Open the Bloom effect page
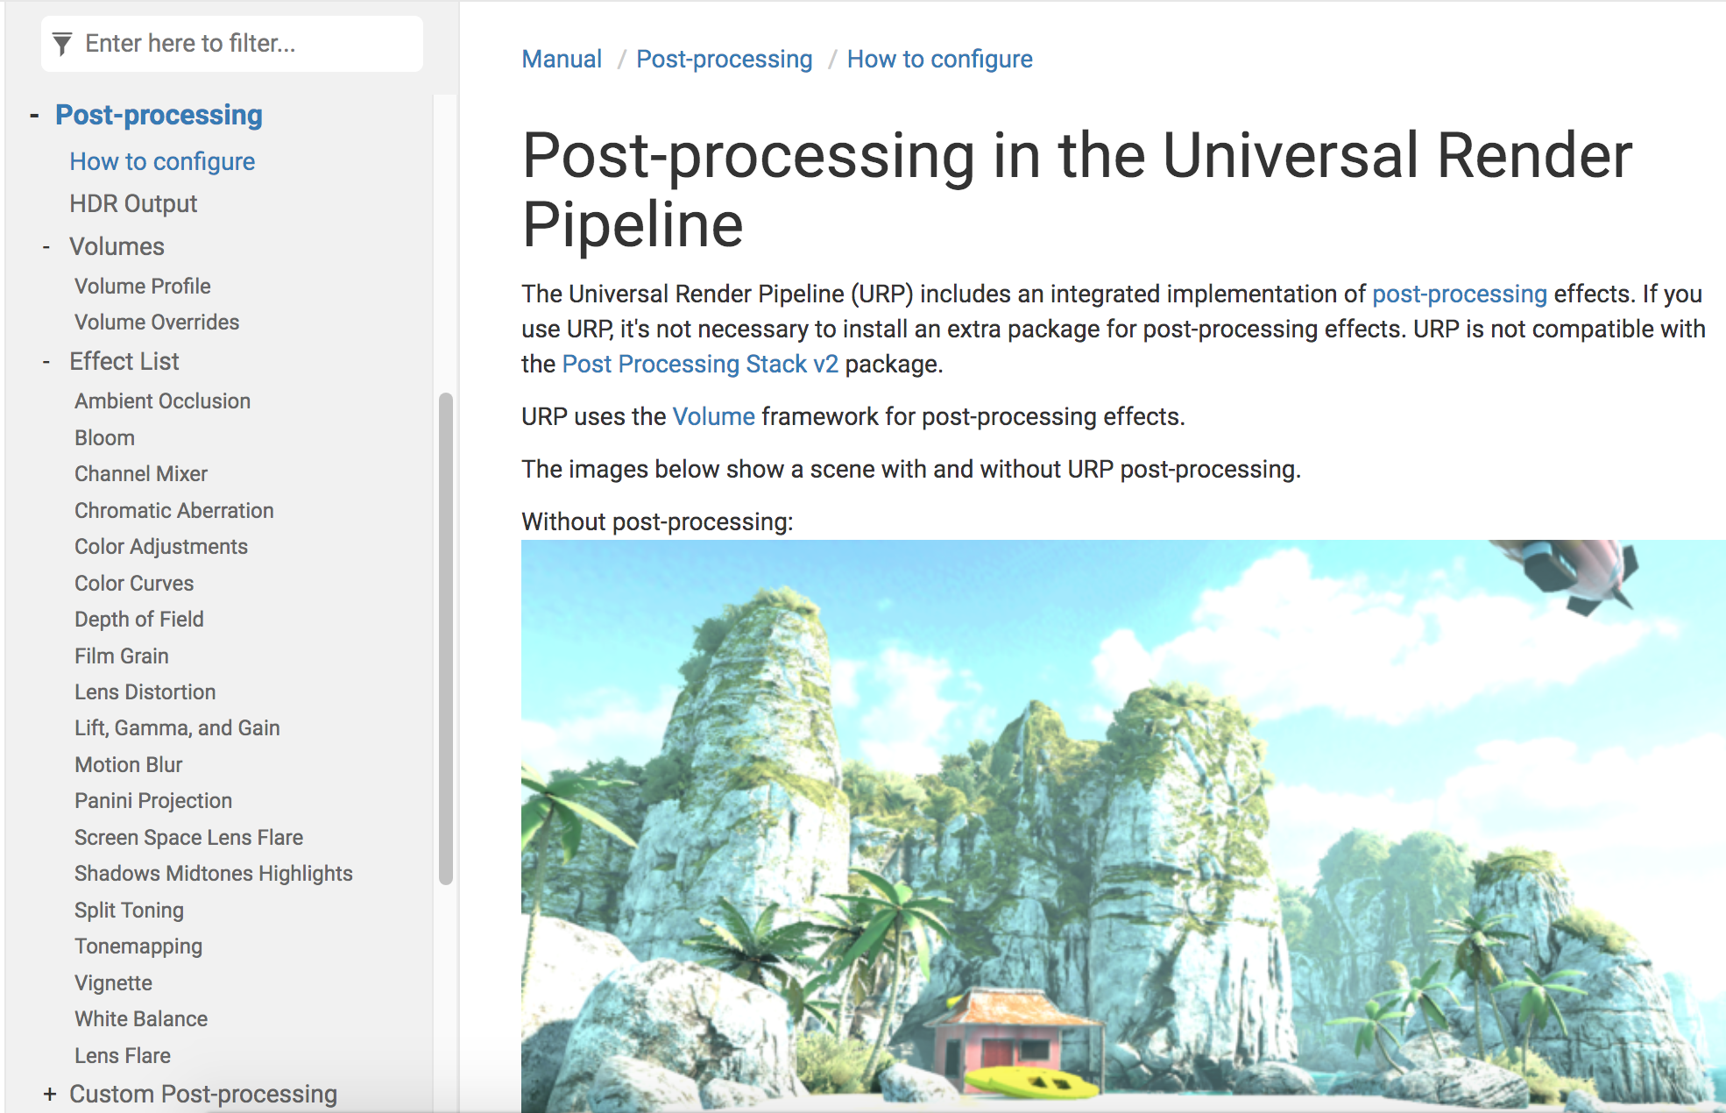The width and height of the screenshot is (1726, 1113). click(104, 437)
